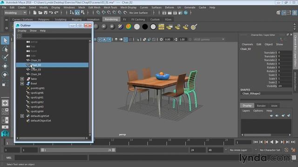This screenshot has height=167, width=298.
Task: Click the animation preferences icon
Action: (294, 150)
